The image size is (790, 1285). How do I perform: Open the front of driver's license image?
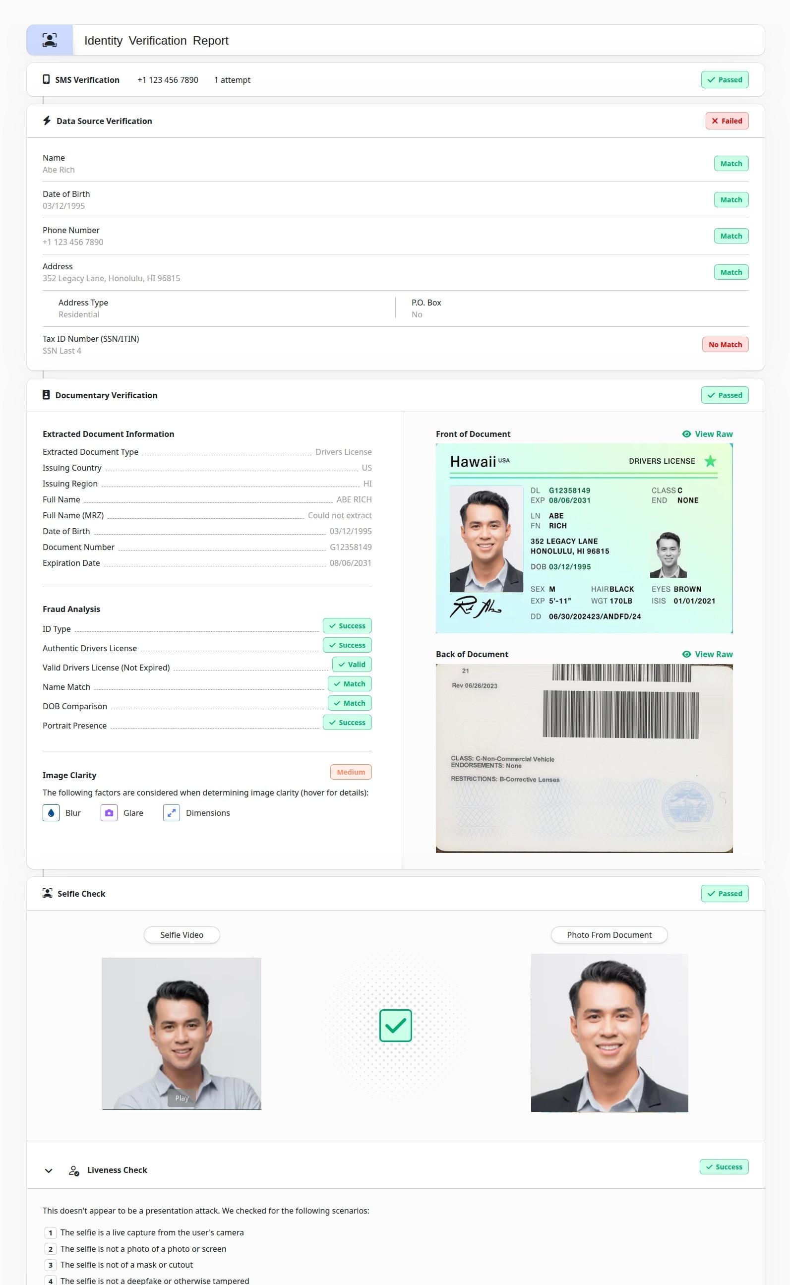click(584, 538)
